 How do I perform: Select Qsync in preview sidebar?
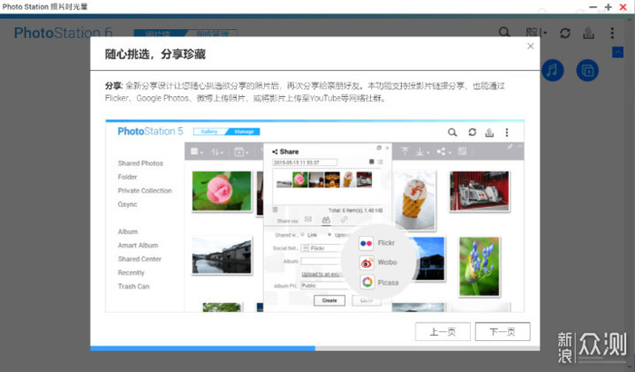click(128, 205)
